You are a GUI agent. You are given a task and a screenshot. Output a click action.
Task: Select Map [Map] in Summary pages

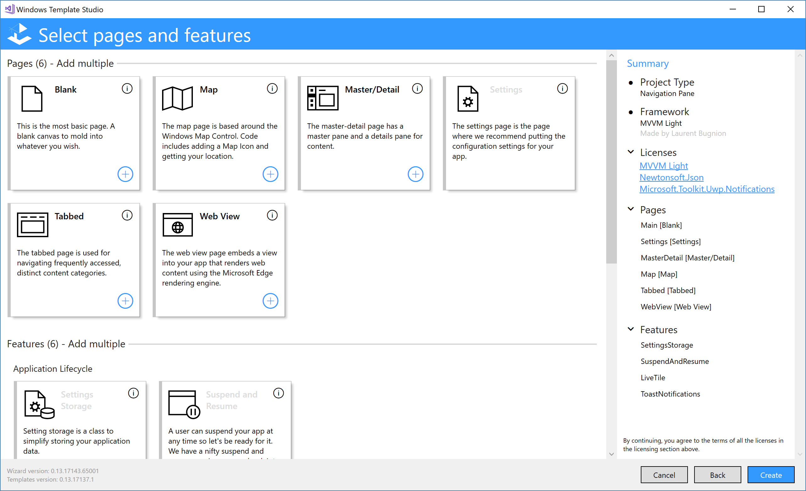coord(659,274)
